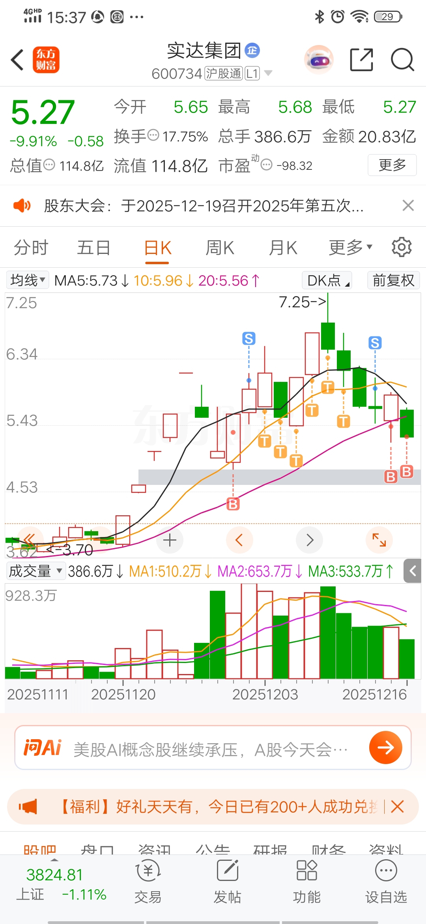Tap the 沪股通 tag label
The width and height of the screenshot is (426, 924).
[x=223, y=73]
